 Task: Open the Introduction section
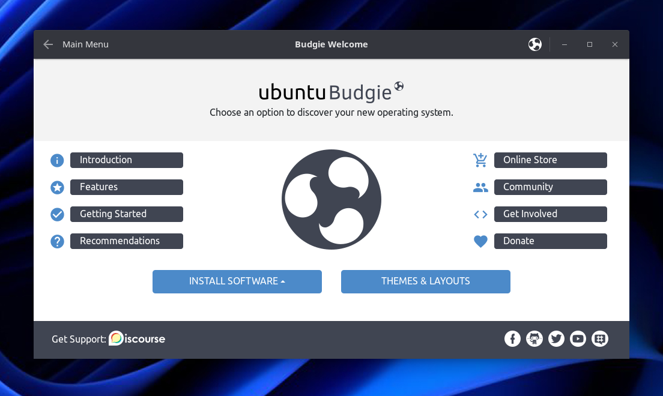[126, 160]
